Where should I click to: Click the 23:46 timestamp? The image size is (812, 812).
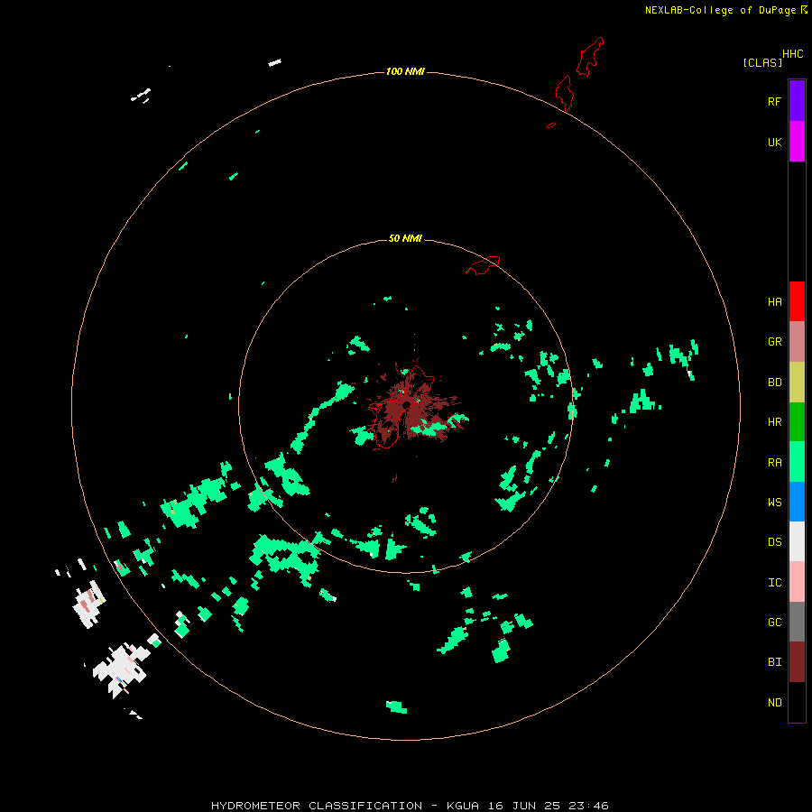(588, 806)
